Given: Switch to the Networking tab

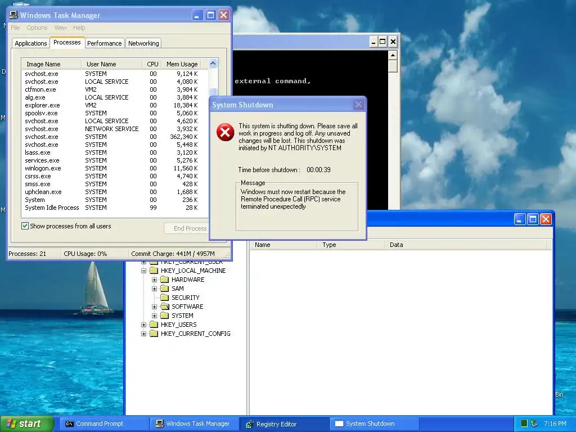Looking at the screenshot, I should click(x=143, y=43).
